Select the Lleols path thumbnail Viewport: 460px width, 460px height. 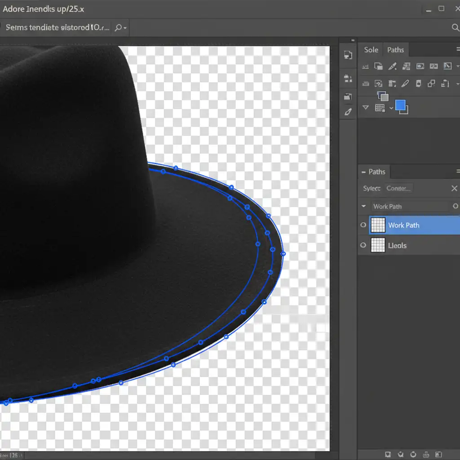(378, 245)
